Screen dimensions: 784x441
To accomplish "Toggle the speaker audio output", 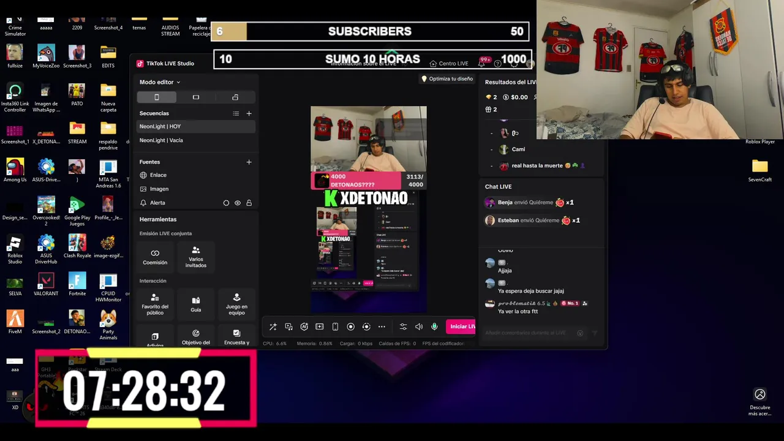I will click(419, 327).
